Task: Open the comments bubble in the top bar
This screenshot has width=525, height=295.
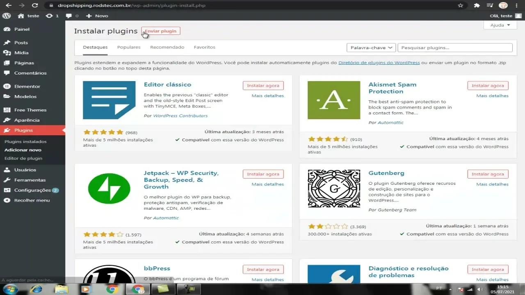Action: point(71,16)
